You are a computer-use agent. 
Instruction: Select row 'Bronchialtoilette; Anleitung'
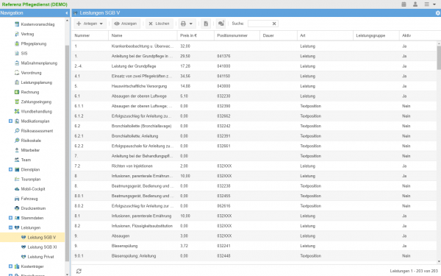(x=254, y=136)
